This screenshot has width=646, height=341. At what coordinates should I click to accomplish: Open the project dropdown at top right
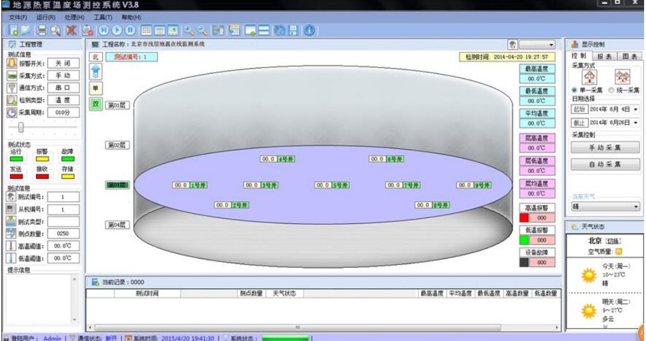point(537,45)
